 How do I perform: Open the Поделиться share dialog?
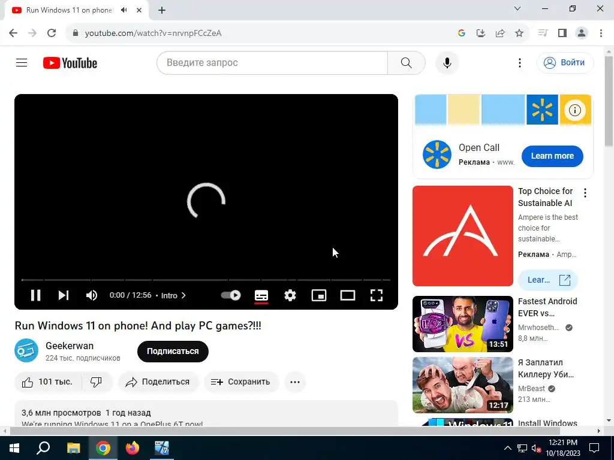pyautogui.click(x=158, y=382)
